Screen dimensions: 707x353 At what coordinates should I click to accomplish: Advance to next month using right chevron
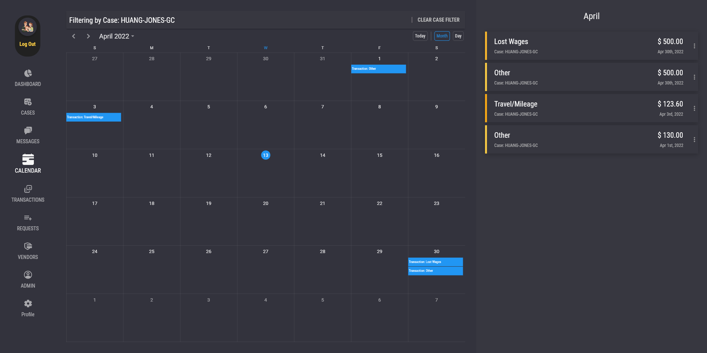[88, 36]
